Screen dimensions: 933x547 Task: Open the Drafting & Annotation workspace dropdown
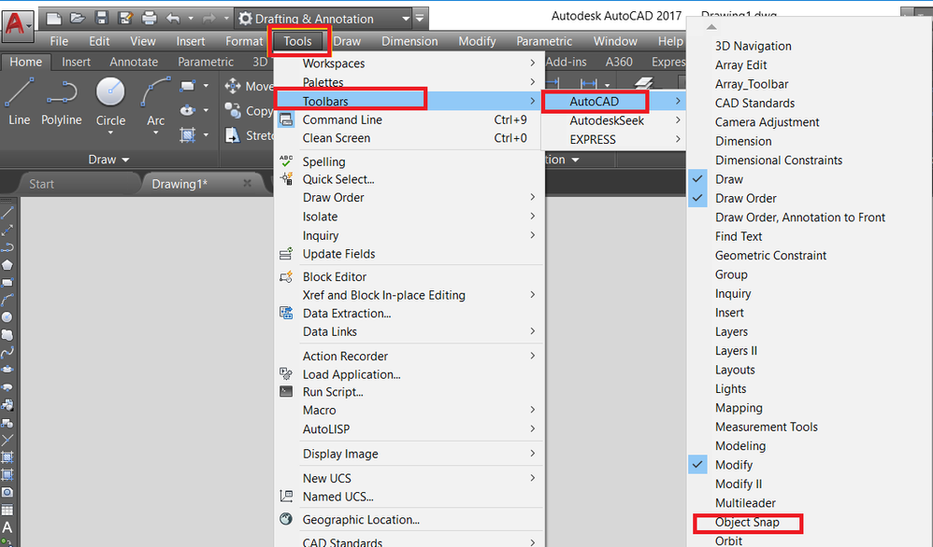click(406, 19)
